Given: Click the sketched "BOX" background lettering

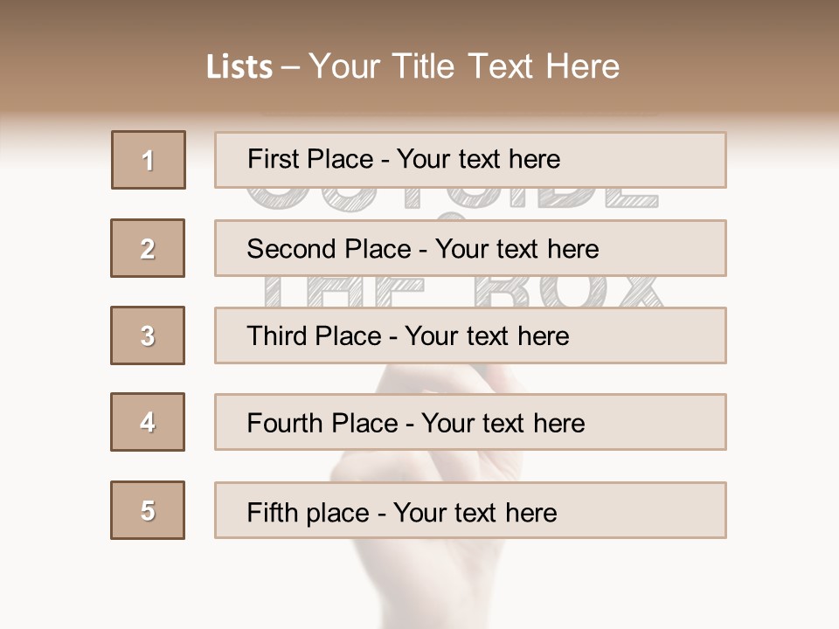Looking at the screenshot, I should (x=568, y=292).
